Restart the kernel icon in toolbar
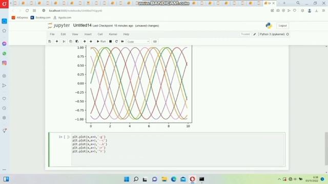 tap(116, 41)
